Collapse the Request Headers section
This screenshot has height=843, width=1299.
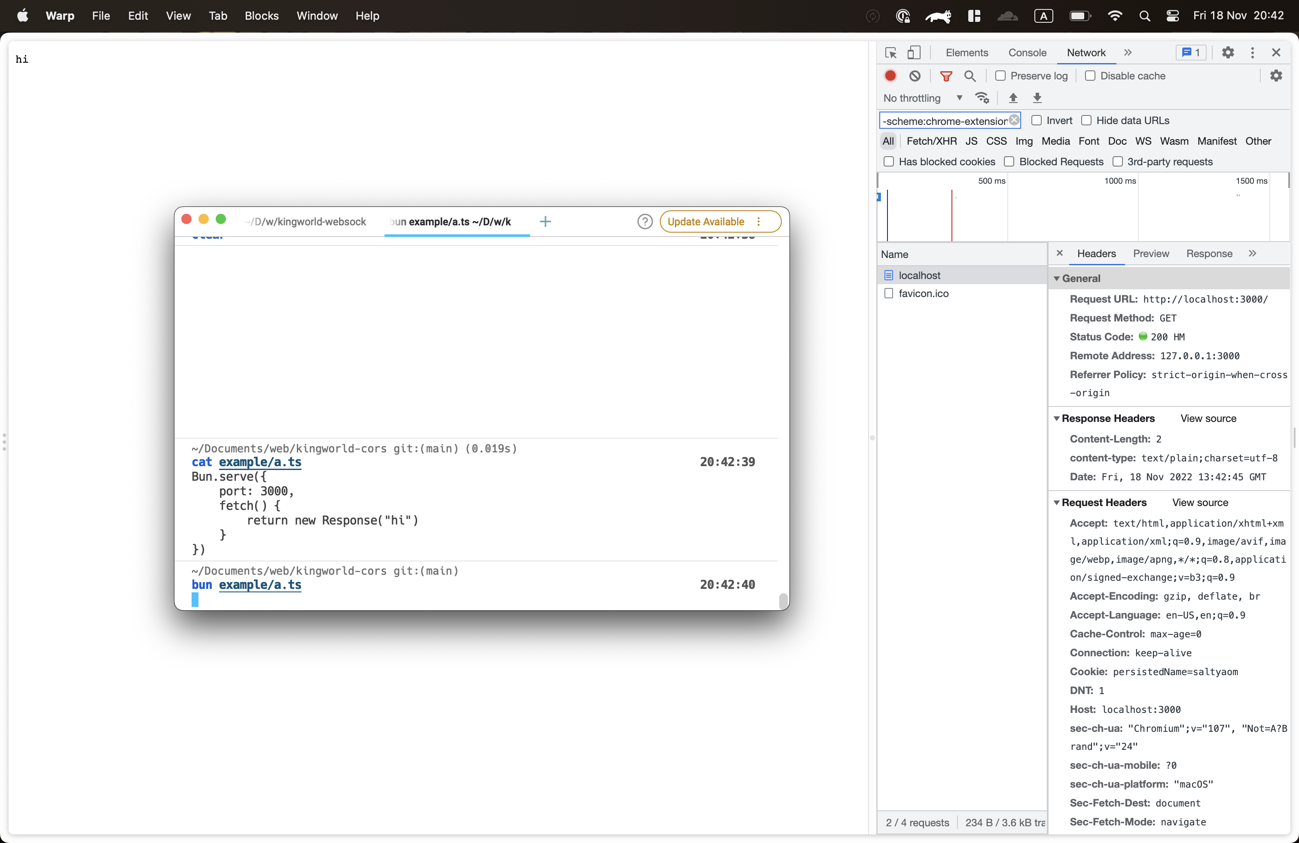[x=1056, y=503]
